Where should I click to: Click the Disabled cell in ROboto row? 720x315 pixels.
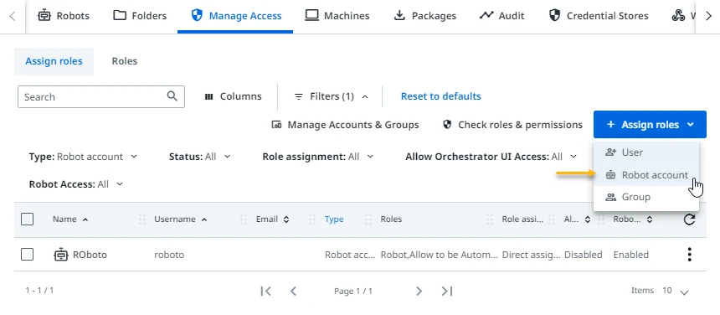[x=584, y=255]
